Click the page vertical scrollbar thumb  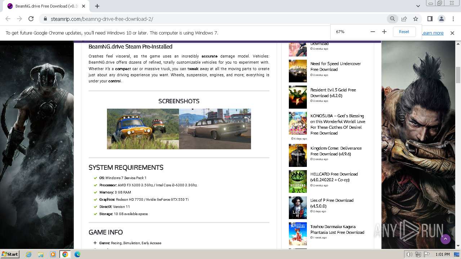458,75
